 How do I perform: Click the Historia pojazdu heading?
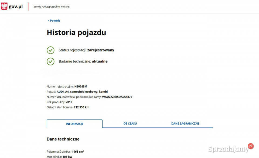click(76, 33)
